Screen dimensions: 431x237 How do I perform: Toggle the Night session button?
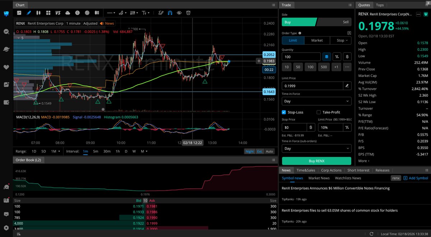[x=250, y=151]
